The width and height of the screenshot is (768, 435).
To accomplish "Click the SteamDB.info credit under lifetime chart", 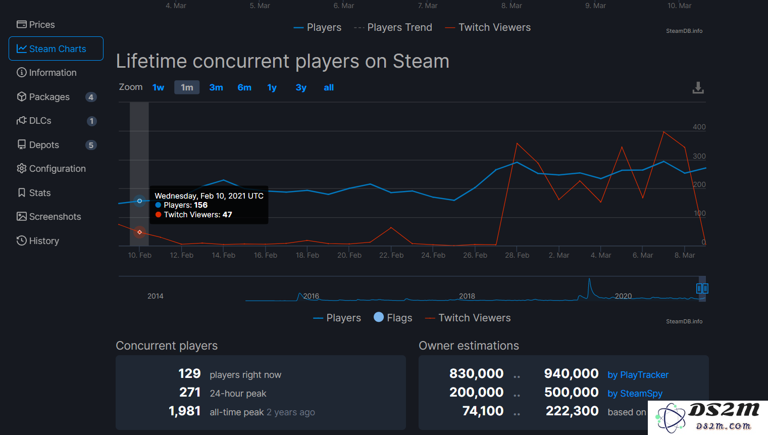I will click(684, 321).
